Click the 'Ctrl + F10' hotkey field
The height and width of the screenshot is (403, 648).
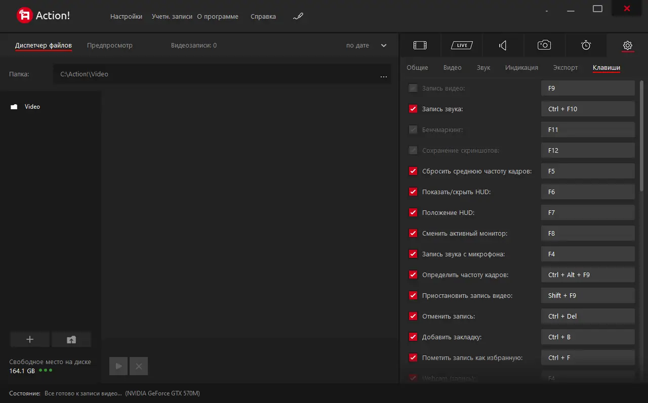tap(588, 109)
